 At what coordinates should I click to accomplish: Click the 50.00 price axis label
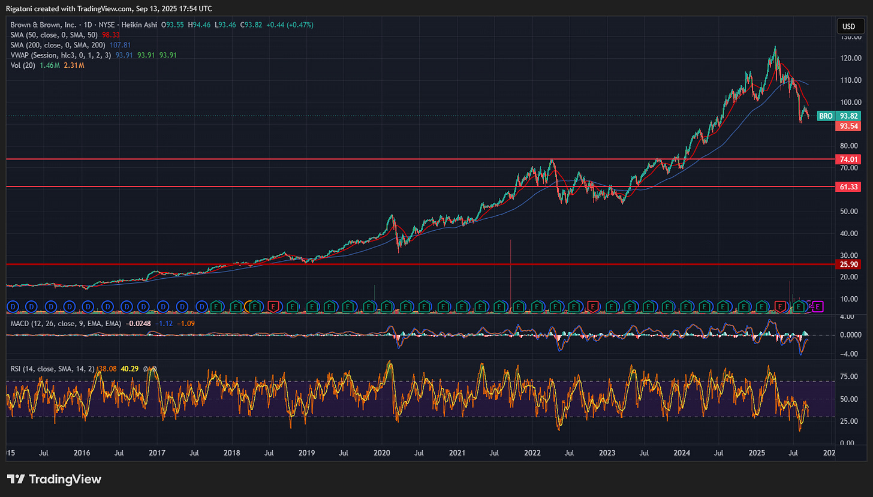click(x=850, y=212)
